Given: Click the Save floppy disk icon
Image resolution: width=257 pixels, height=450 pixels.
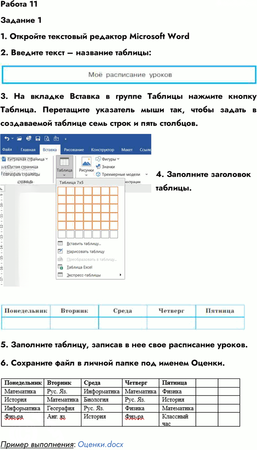Looking at the screenshot, I should coord(37,139).
